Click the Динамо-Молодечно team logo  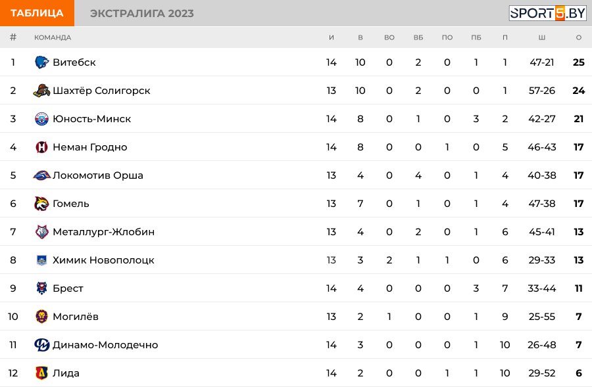click(41, 345)
